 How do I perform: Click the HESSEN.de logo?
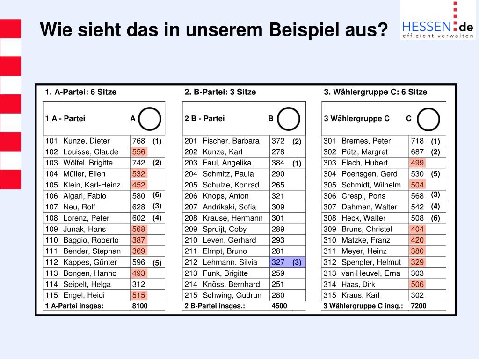pyautogui.click(x=437, y=21)
